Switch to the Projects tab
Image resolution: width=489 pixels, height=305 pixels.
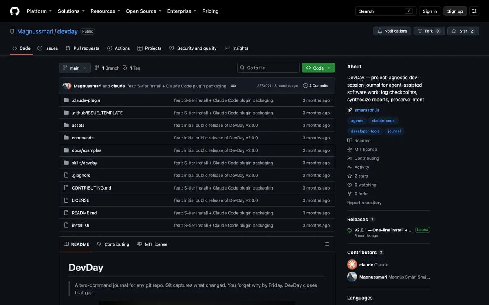(x=149, y=48)
